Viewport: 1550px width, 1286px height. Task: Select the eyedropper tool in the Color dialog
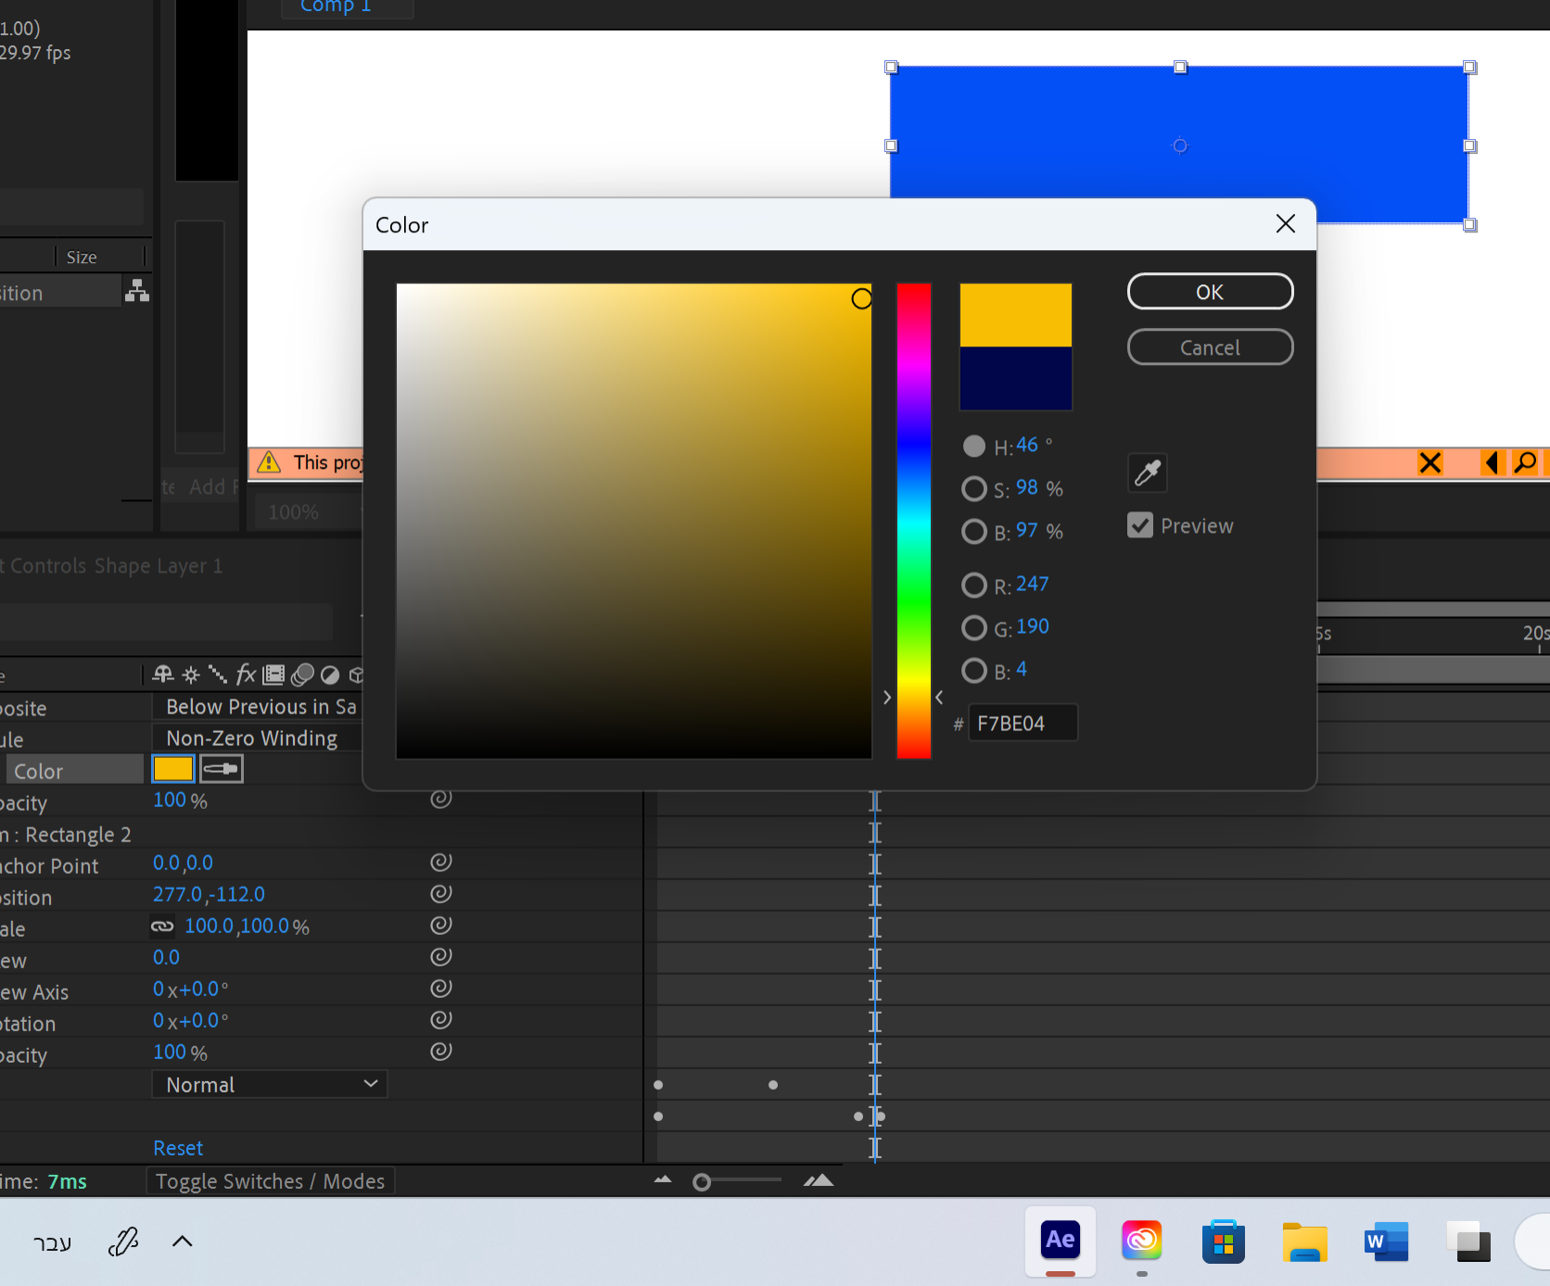coord(1147,473)
